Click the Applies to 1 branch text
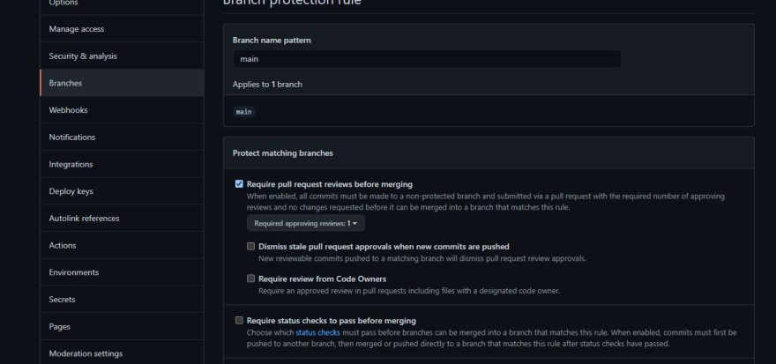 [x=267, y=84]
